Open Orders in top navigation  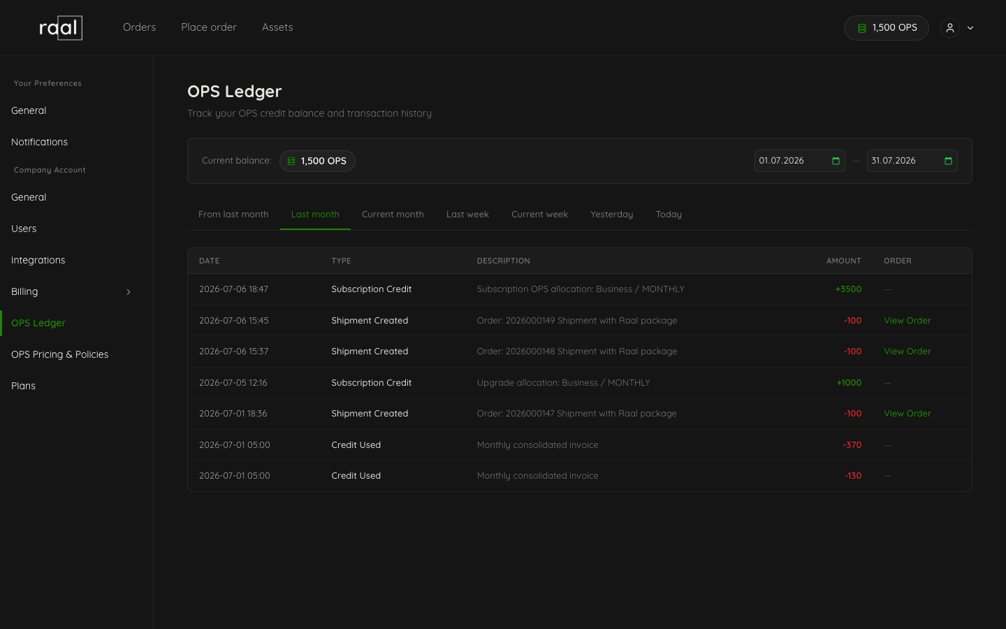pos(139,27)
